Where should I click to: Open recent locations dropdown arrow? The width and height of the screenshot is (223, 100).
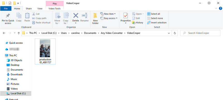[15, 33]
